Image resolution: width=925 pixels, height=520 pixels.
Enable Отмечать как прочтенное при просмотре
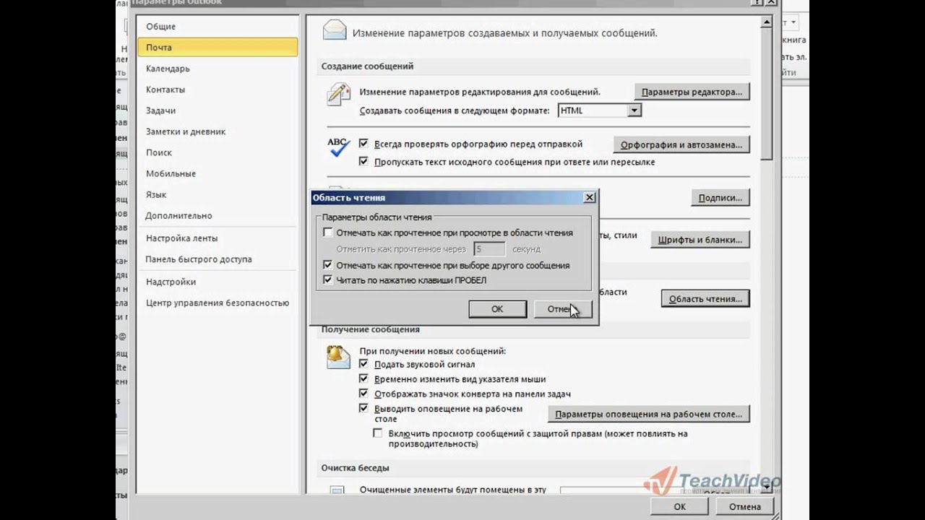pyautogui.click(x=328, y=233)
